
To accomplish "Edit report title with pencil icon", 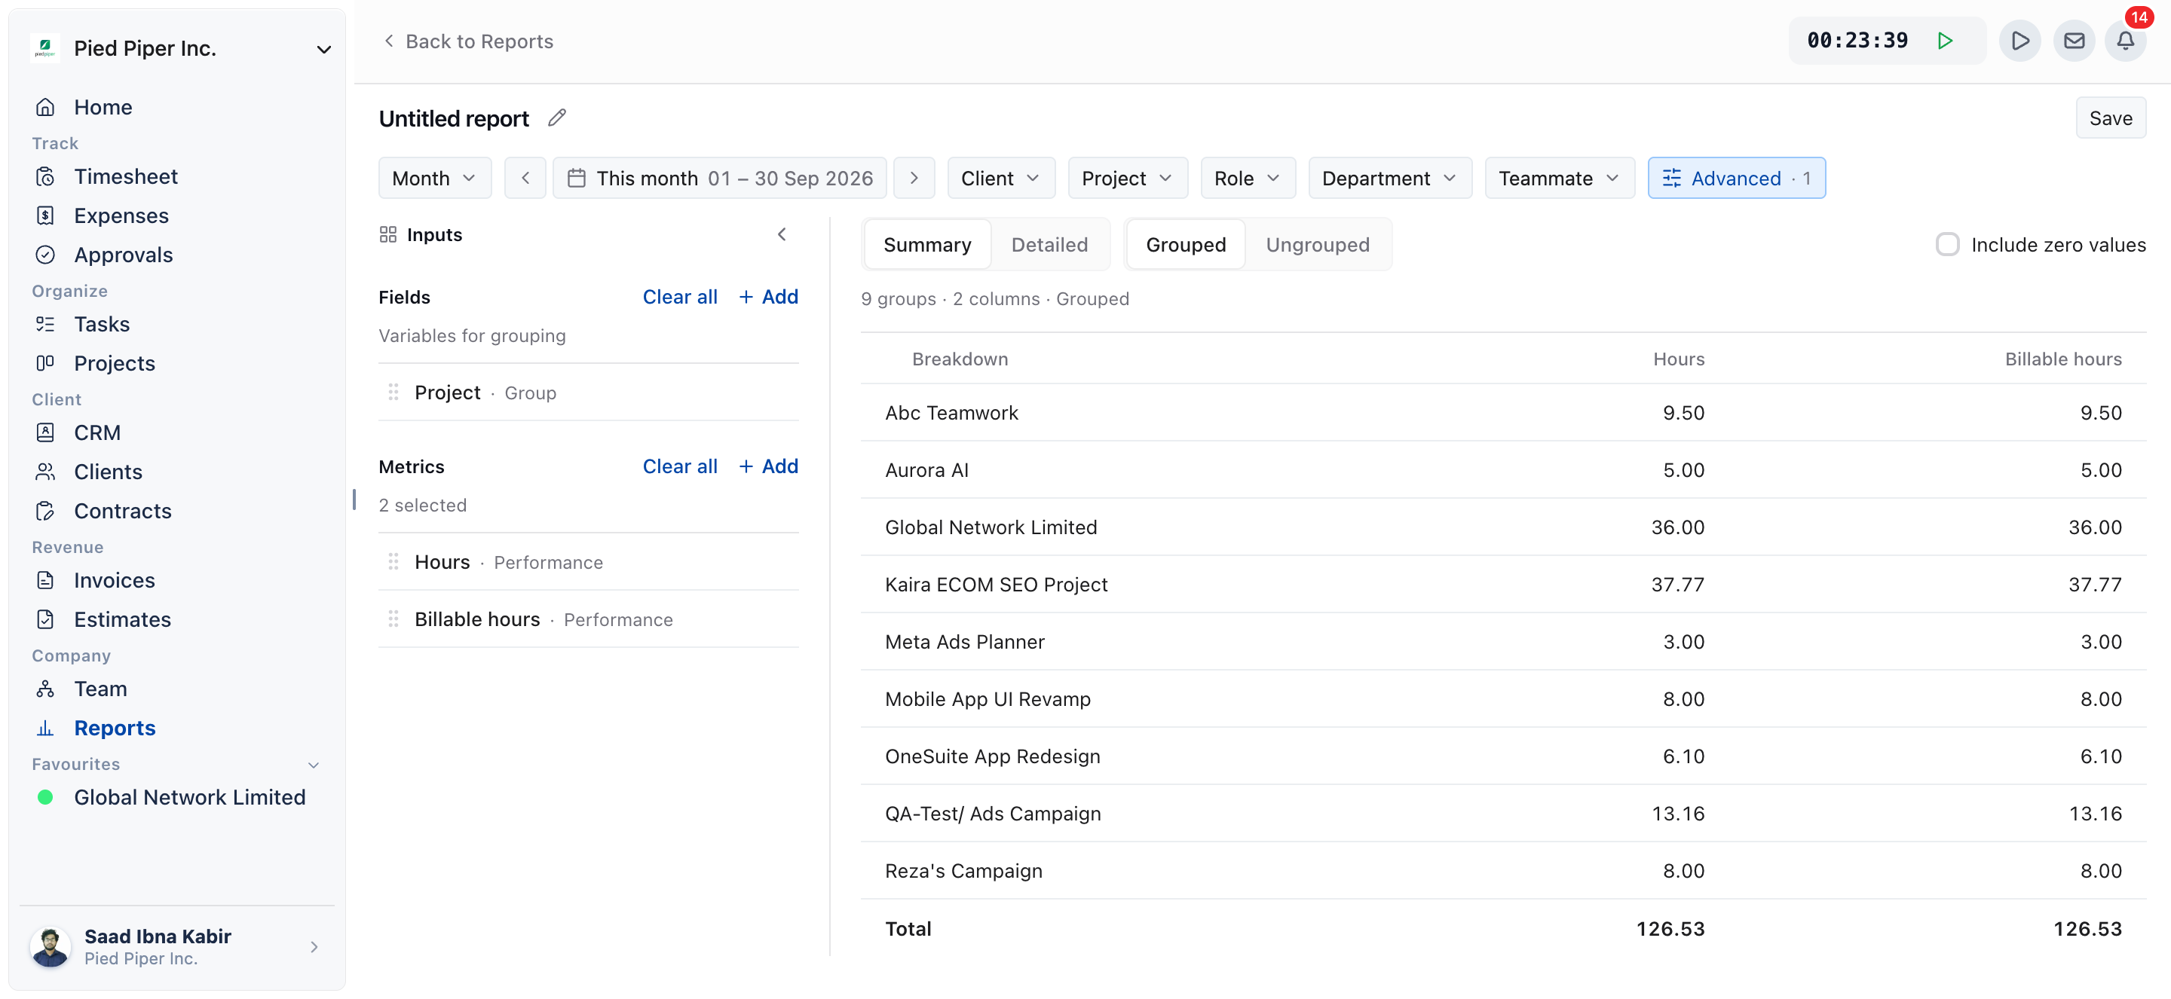I will click(x=556, y=118).
